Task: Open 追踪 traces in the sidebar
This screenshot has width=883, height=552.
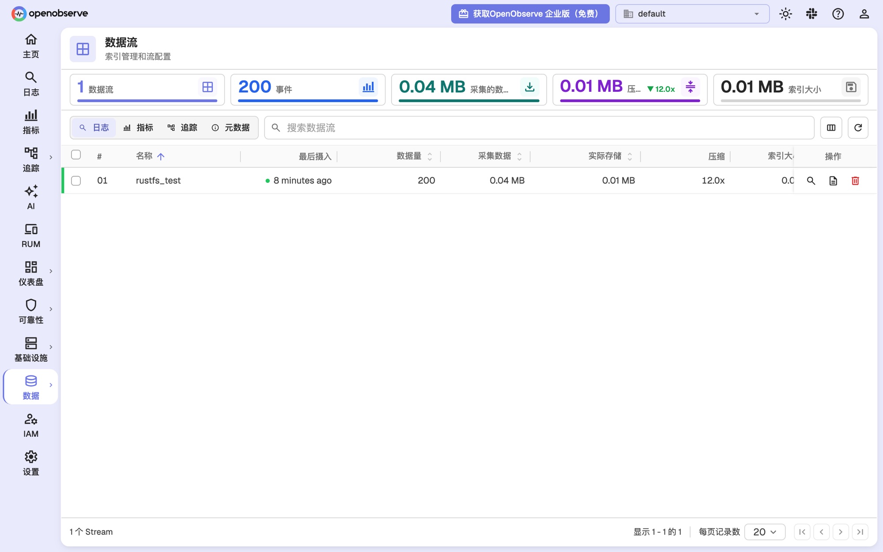Action: click(x=31, y=160)
